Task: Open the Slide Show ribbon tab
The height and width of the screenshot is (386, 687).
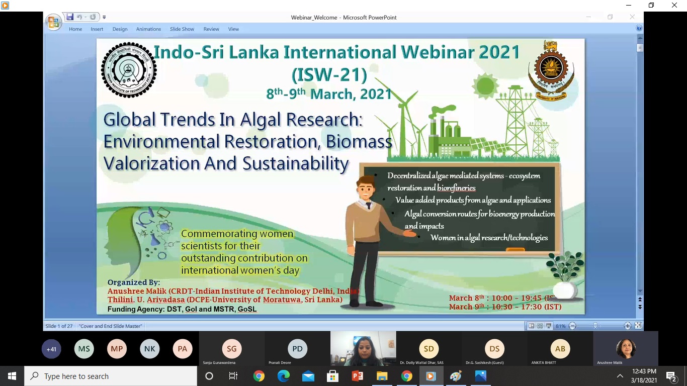Action: pos(182,29)
